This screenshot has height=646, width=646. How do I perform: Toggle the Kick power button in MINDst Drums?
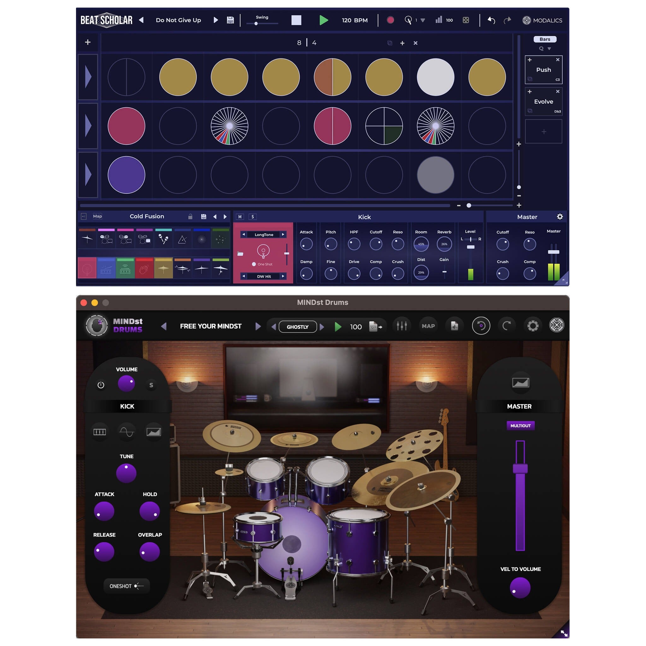[101, 385]
